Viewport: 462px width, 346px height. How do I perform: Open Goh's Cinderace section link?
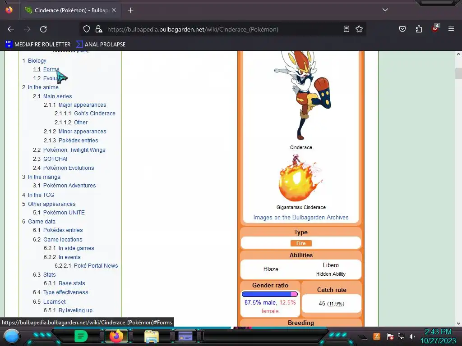coord(95,114)
